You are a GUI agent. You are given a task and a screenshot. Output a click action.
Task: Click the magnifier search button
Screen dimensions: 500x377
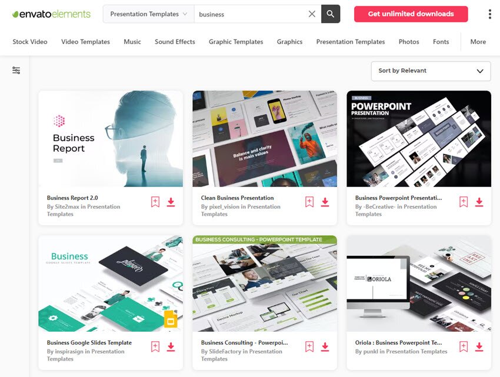331,14
